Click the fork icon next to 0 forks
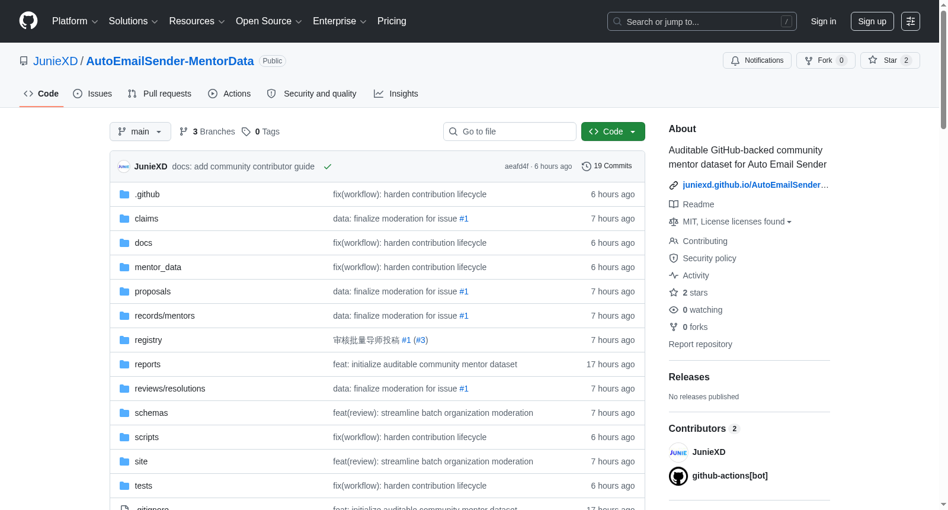The image size is (948, 510). pos(674,327)
